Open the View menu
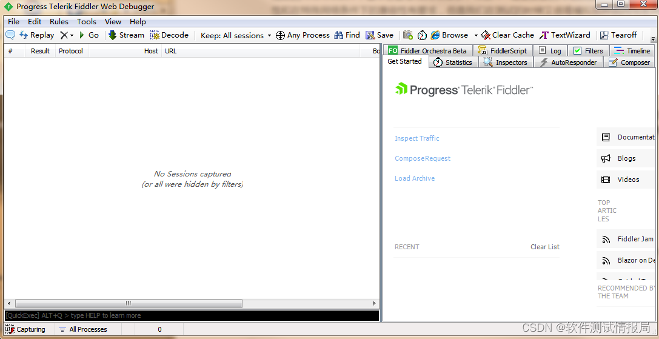 coord(113,21)
